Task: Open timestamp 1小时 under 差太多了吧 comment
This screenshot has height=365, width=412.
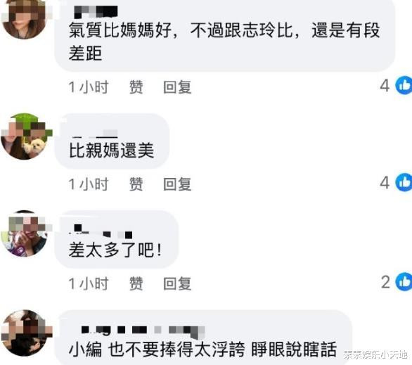Action: pos(89,283)
